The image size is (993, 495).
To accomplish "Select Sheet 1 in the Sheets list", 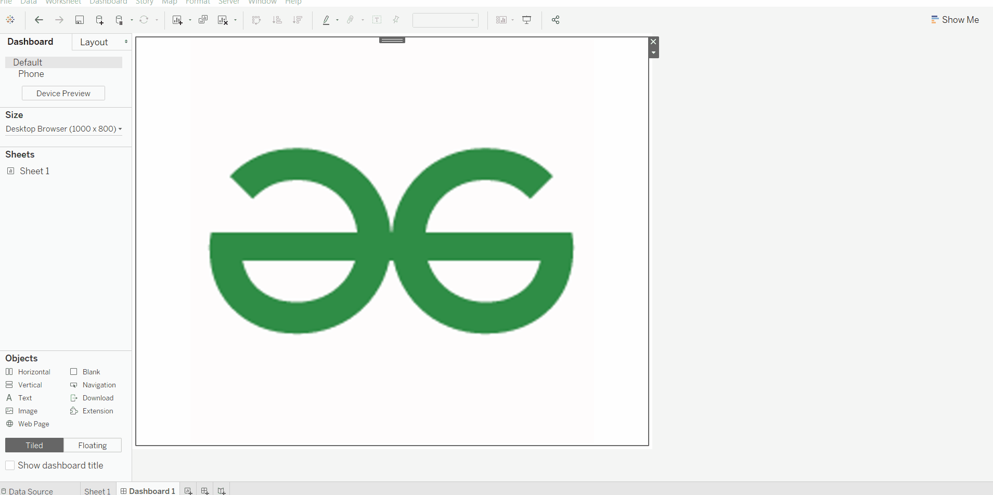I will coord(28,171).
